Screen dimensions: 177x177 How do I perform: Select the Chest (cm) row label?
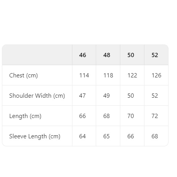23,75
